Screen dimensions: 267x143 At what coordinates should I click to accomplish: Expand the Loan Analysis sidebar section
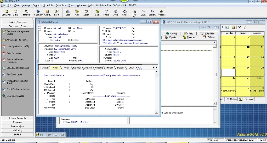click(x=18, y=126)
